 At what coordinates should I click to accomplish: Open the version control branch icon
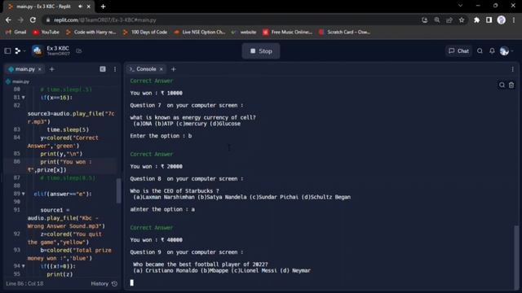pyautogui.click(x=18, y=50)
